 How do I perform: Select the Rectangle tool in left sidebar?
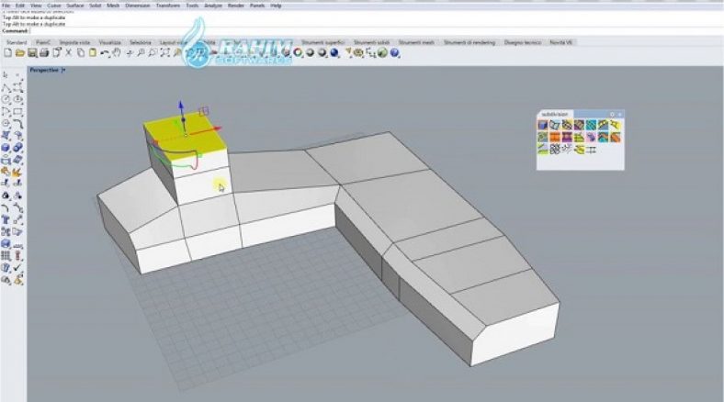[x=17, y=111]
